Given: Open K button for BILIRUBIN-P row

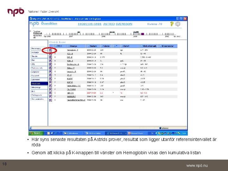Looking at the screenshot, I should tap(50, 86).
